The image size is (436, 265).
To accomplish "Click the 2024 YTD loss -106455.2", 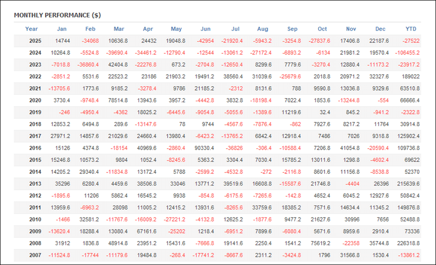I will click(x=407, y=53).
